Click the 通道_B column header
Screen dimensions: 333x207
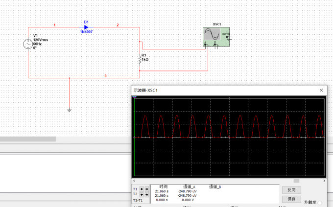(215, 186)
